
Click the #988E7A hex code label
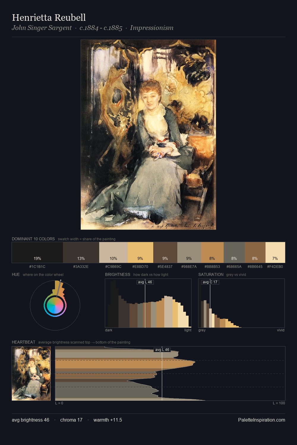coord(189,267)
